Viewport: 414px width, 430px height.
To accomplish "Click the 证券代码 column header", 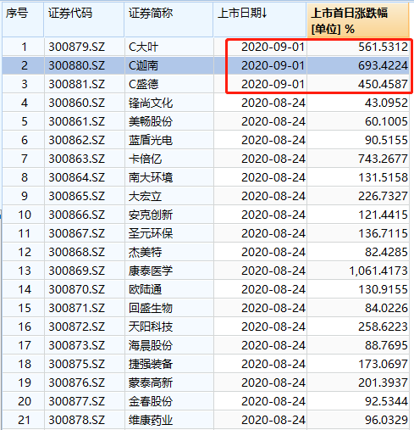I will point(84,20).
